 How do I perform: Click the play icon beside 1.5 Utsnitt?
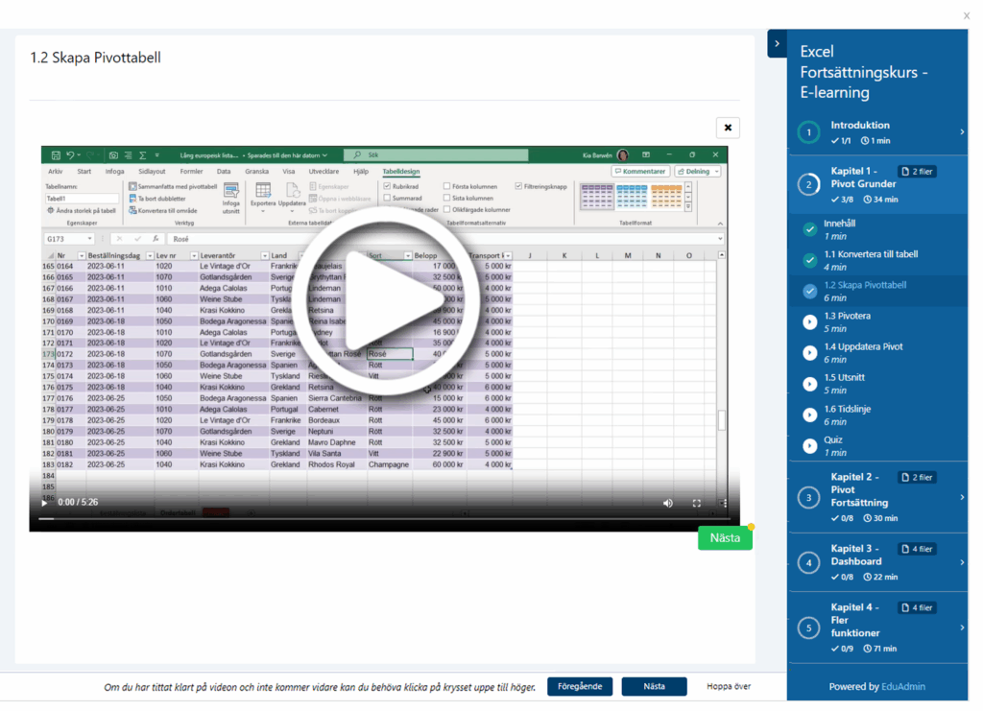pos(810,384)
